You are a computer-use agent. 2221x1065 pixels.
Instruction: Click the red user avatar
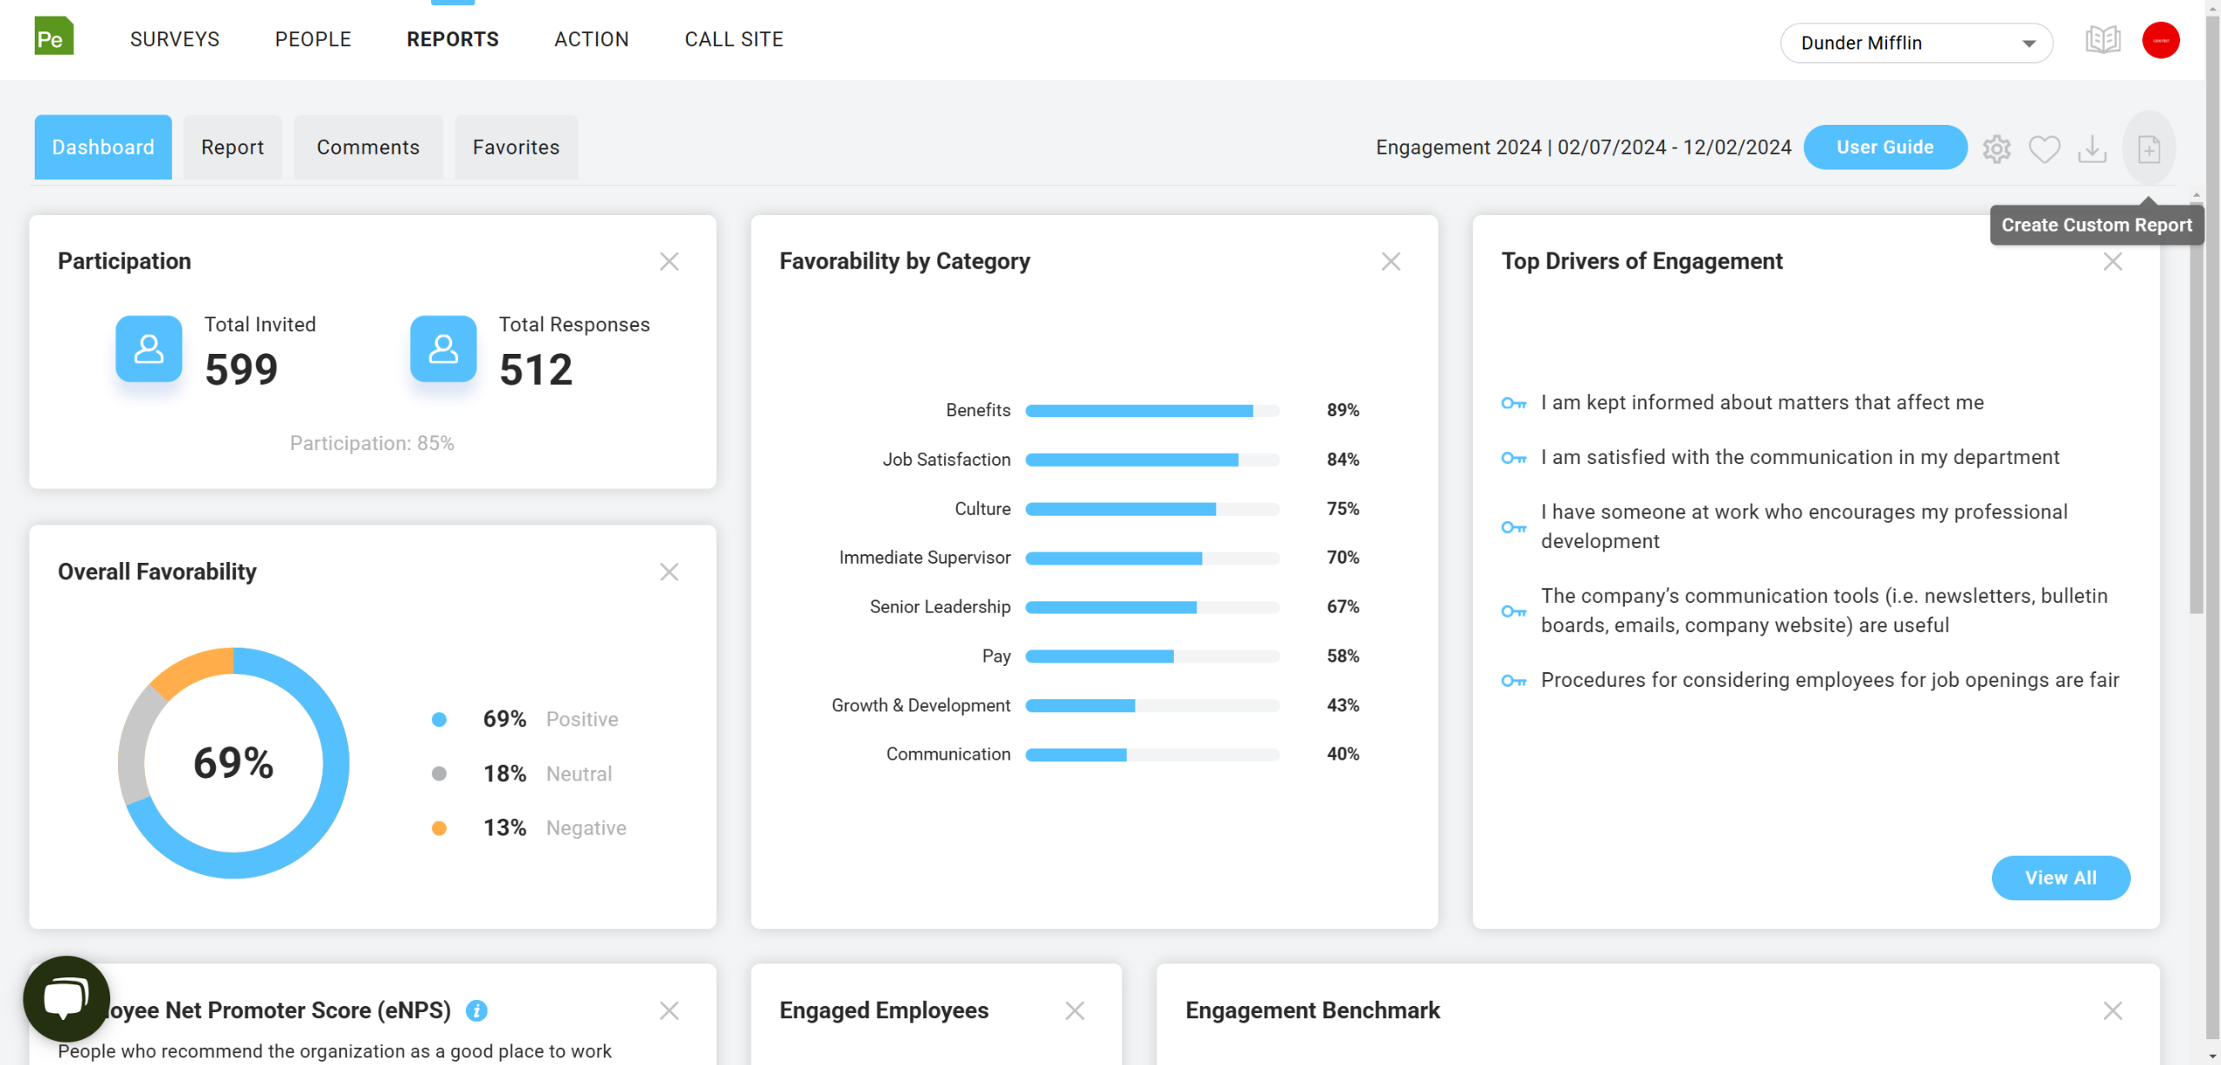click(x=2160, y=41)
